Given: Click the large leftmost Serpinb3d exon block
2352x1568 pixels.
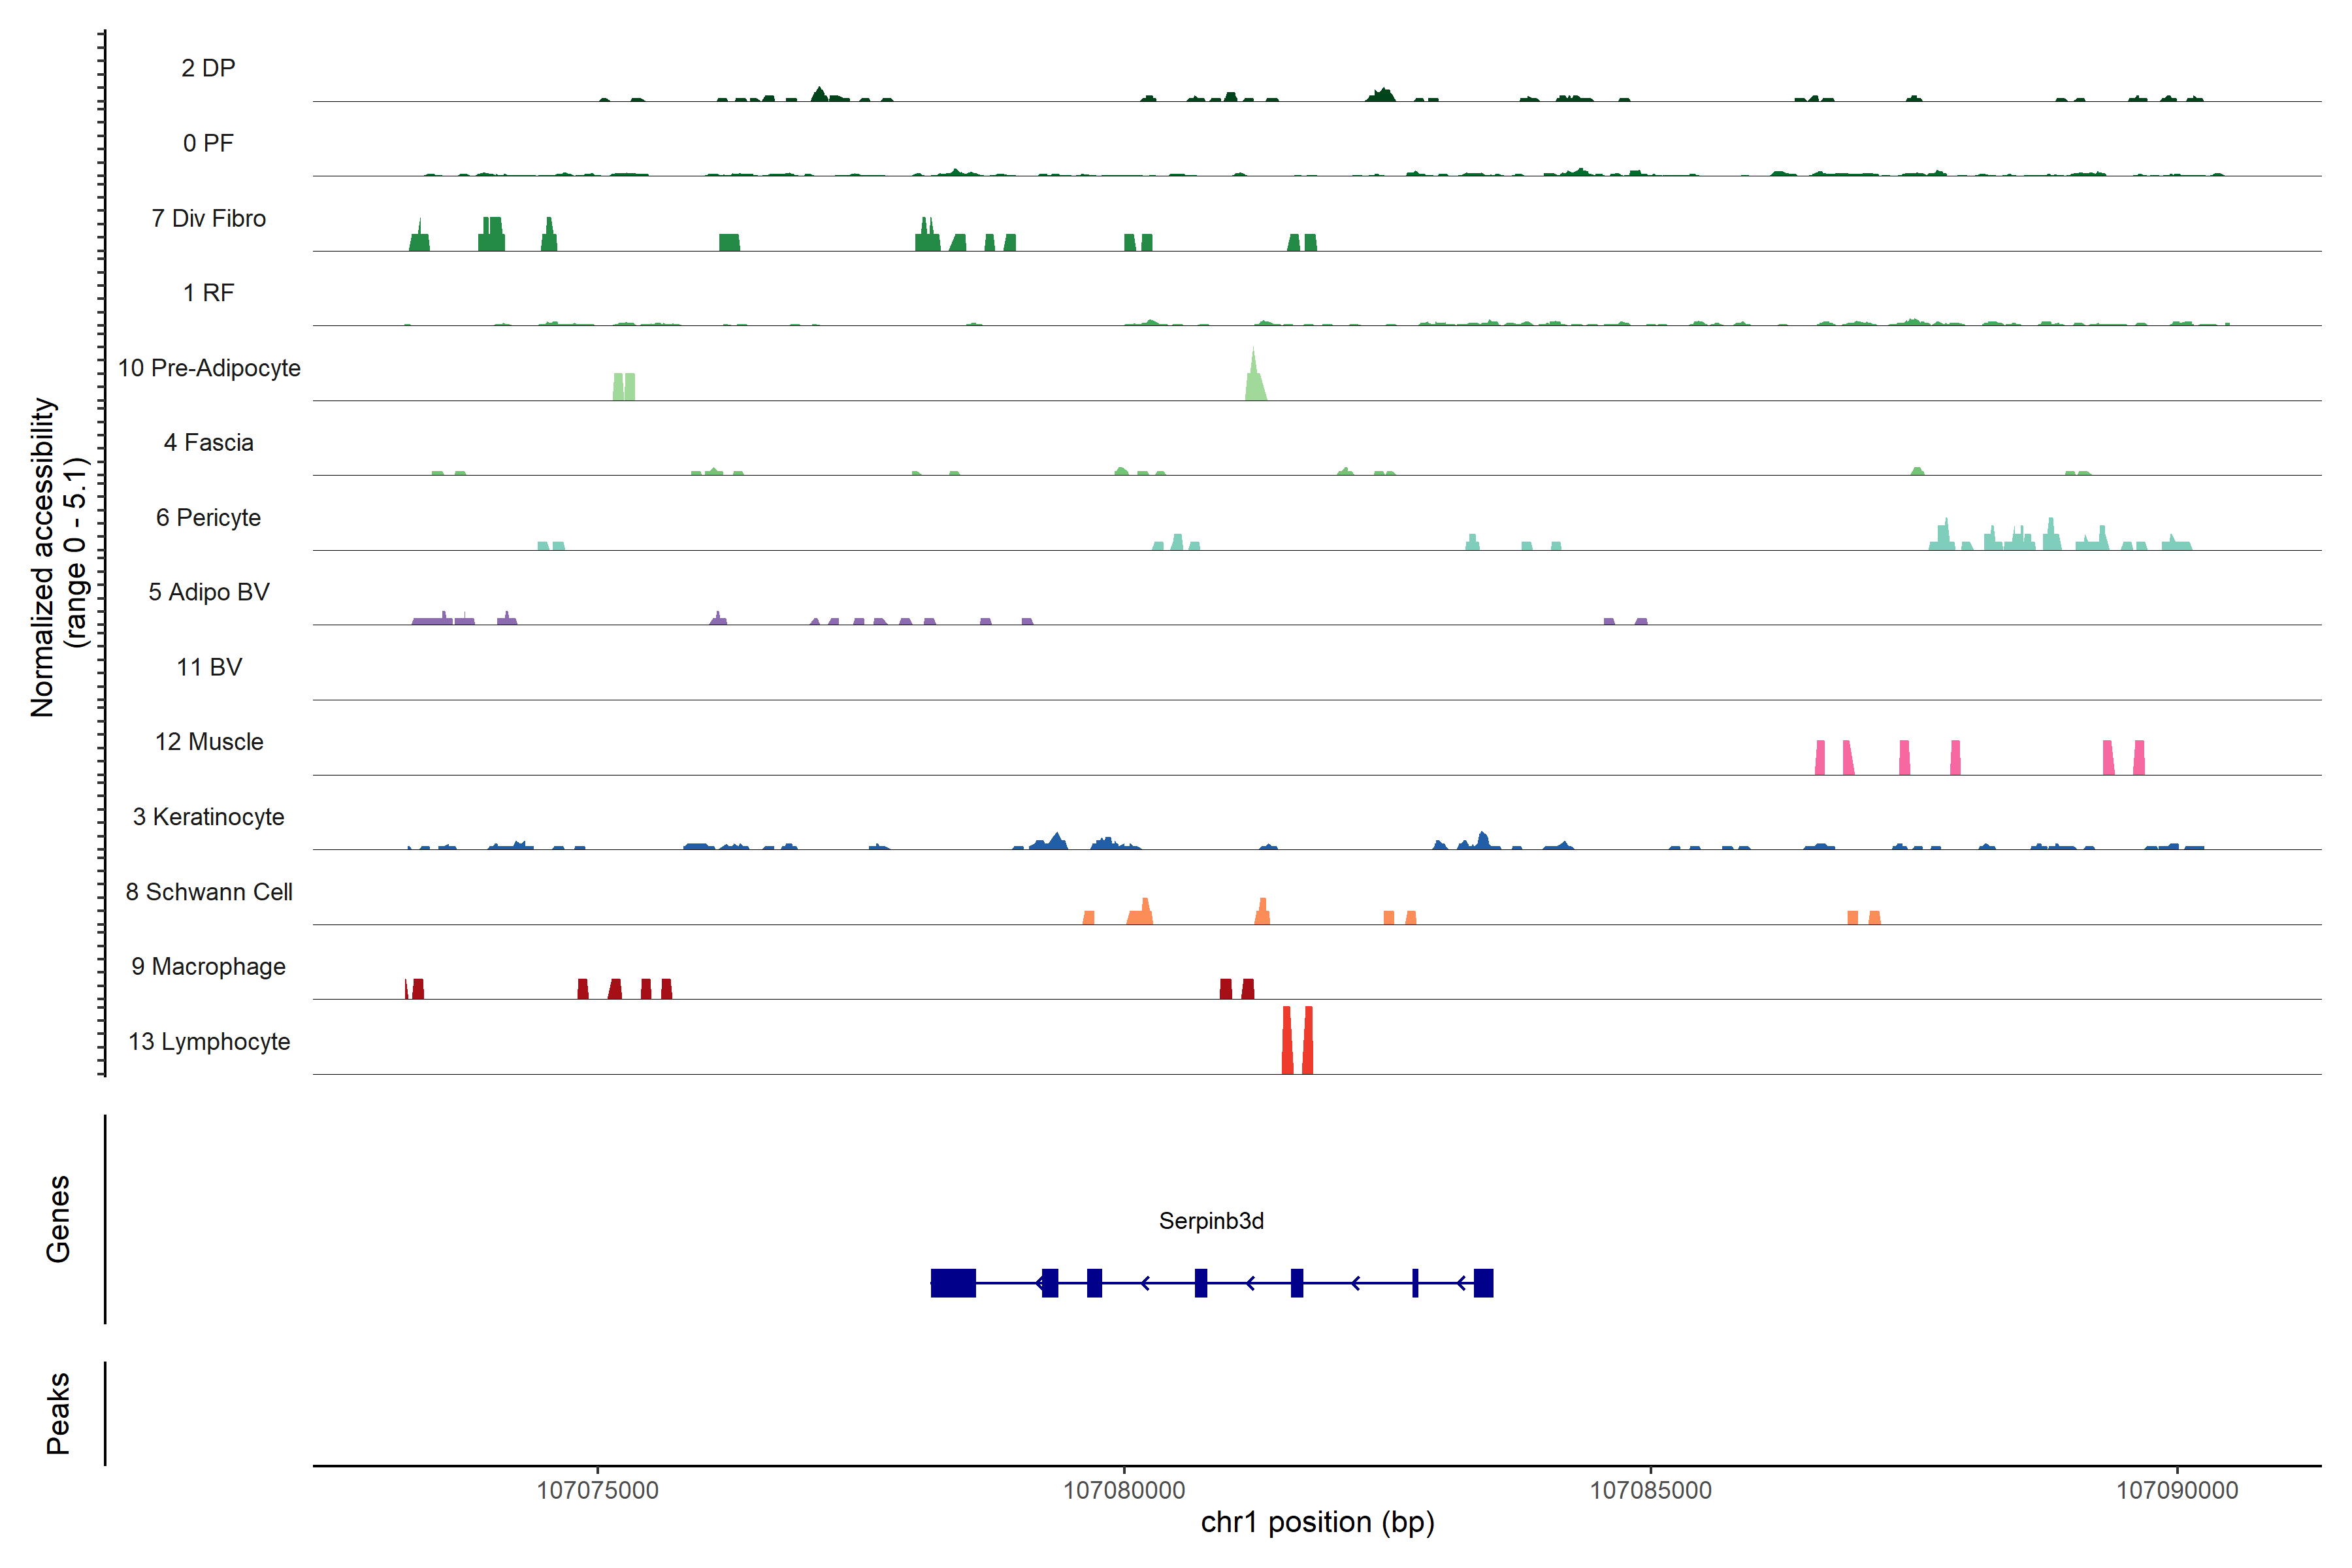Looking at the screenshot, I should click(953, 1283).
